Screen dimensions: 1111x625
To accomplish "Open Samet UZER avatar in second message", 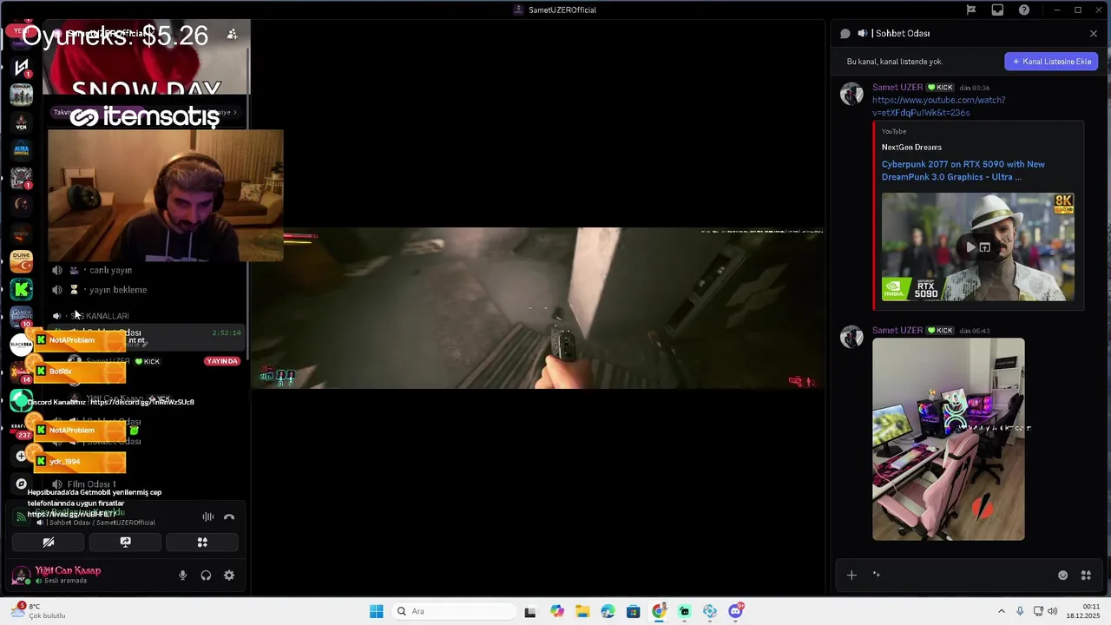I will (851, 337).
